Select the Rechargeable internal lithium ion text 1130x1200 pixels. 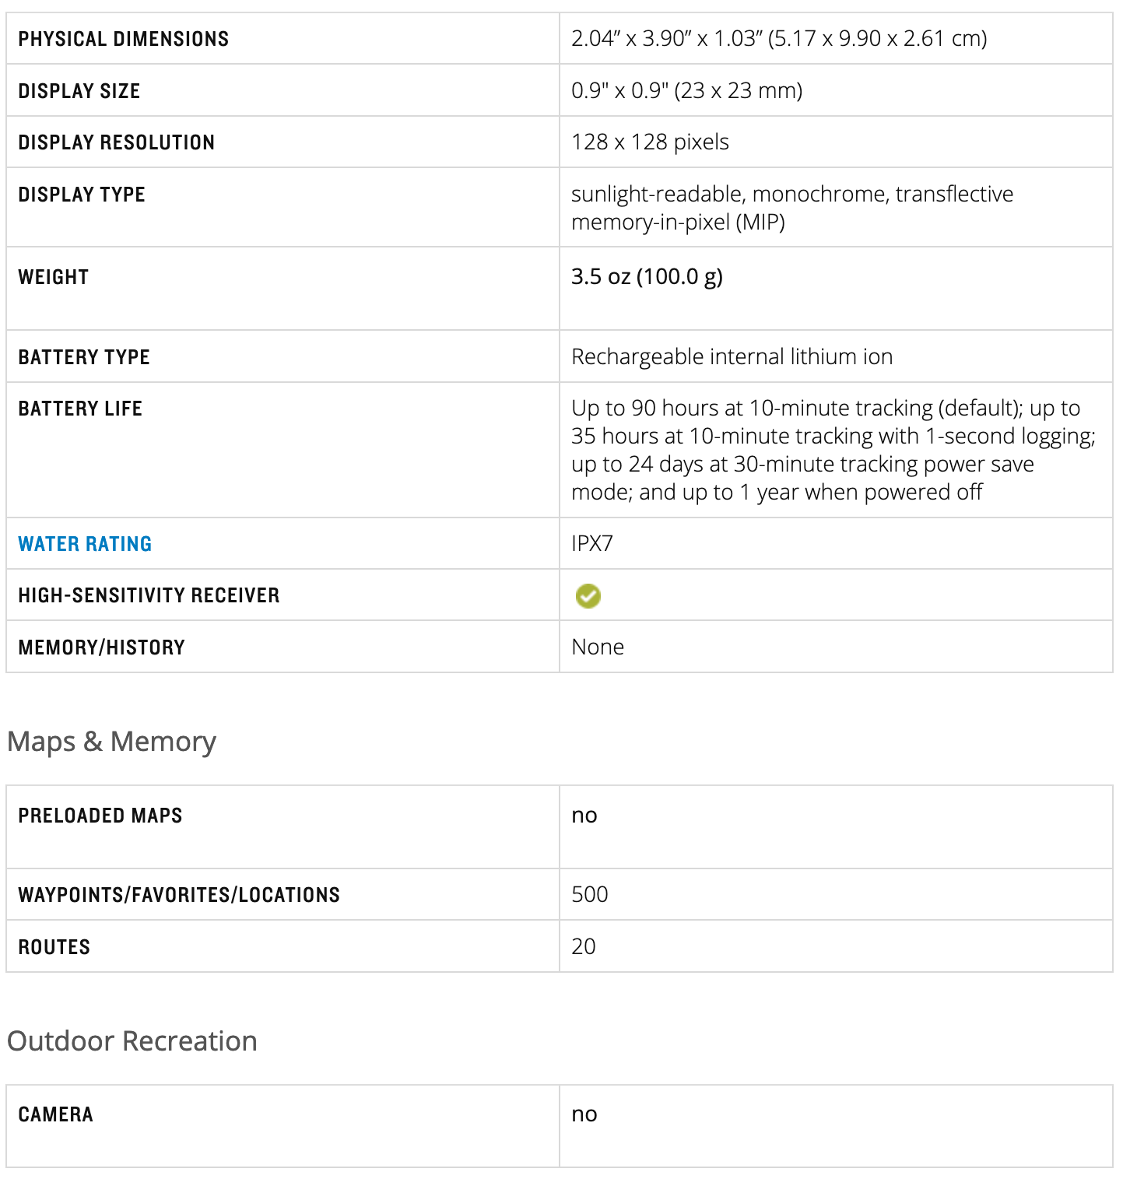pyautogui.click(x=732, y=357)
